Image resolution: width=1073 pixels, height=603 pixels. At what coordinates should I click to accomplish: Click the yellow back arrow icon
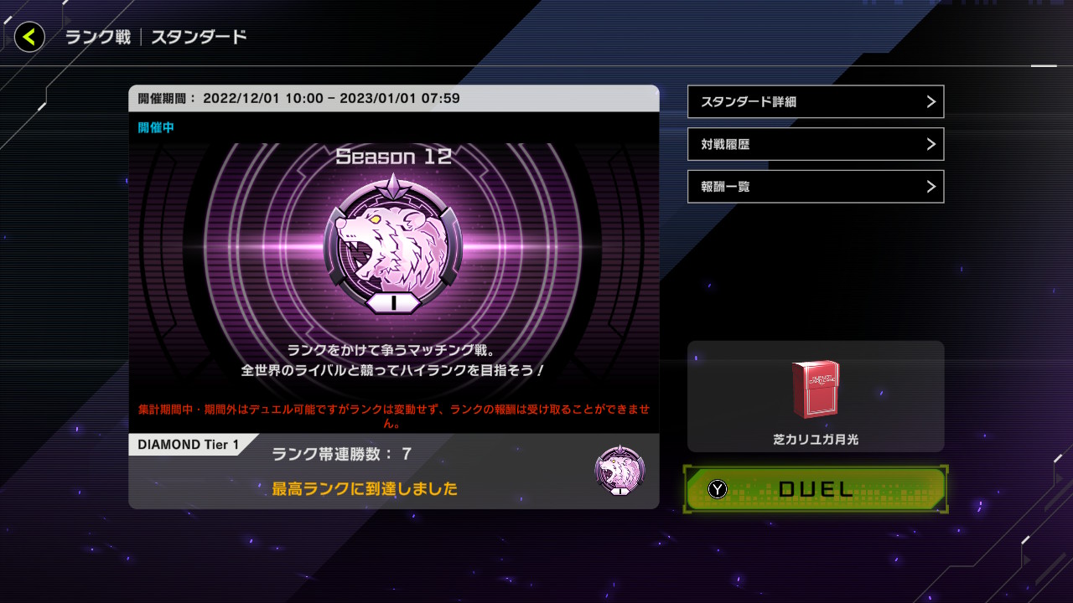pos(29,37)
